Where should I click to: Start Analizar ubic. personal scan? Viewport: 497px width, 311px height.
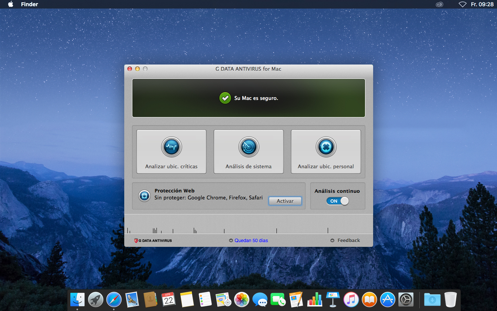pos(326,152)
